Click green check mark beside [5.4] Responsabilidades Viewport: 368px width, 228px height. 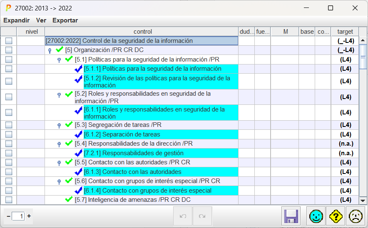point(69,143)
